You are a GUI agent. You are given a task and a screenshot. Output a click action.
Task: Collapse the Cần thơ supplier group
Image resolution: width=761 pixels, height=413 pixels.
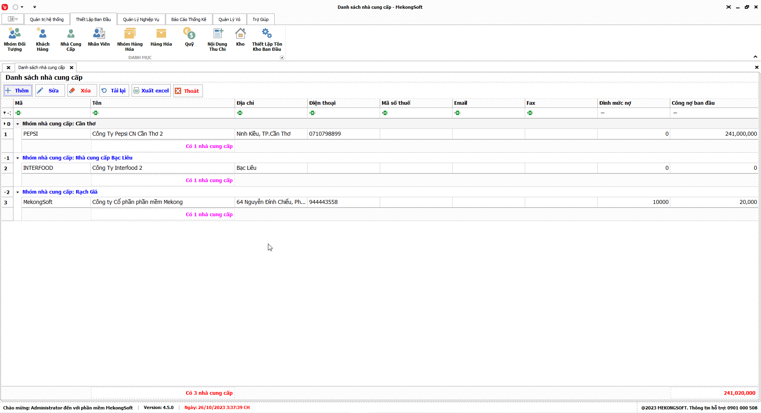coord(17,124)
